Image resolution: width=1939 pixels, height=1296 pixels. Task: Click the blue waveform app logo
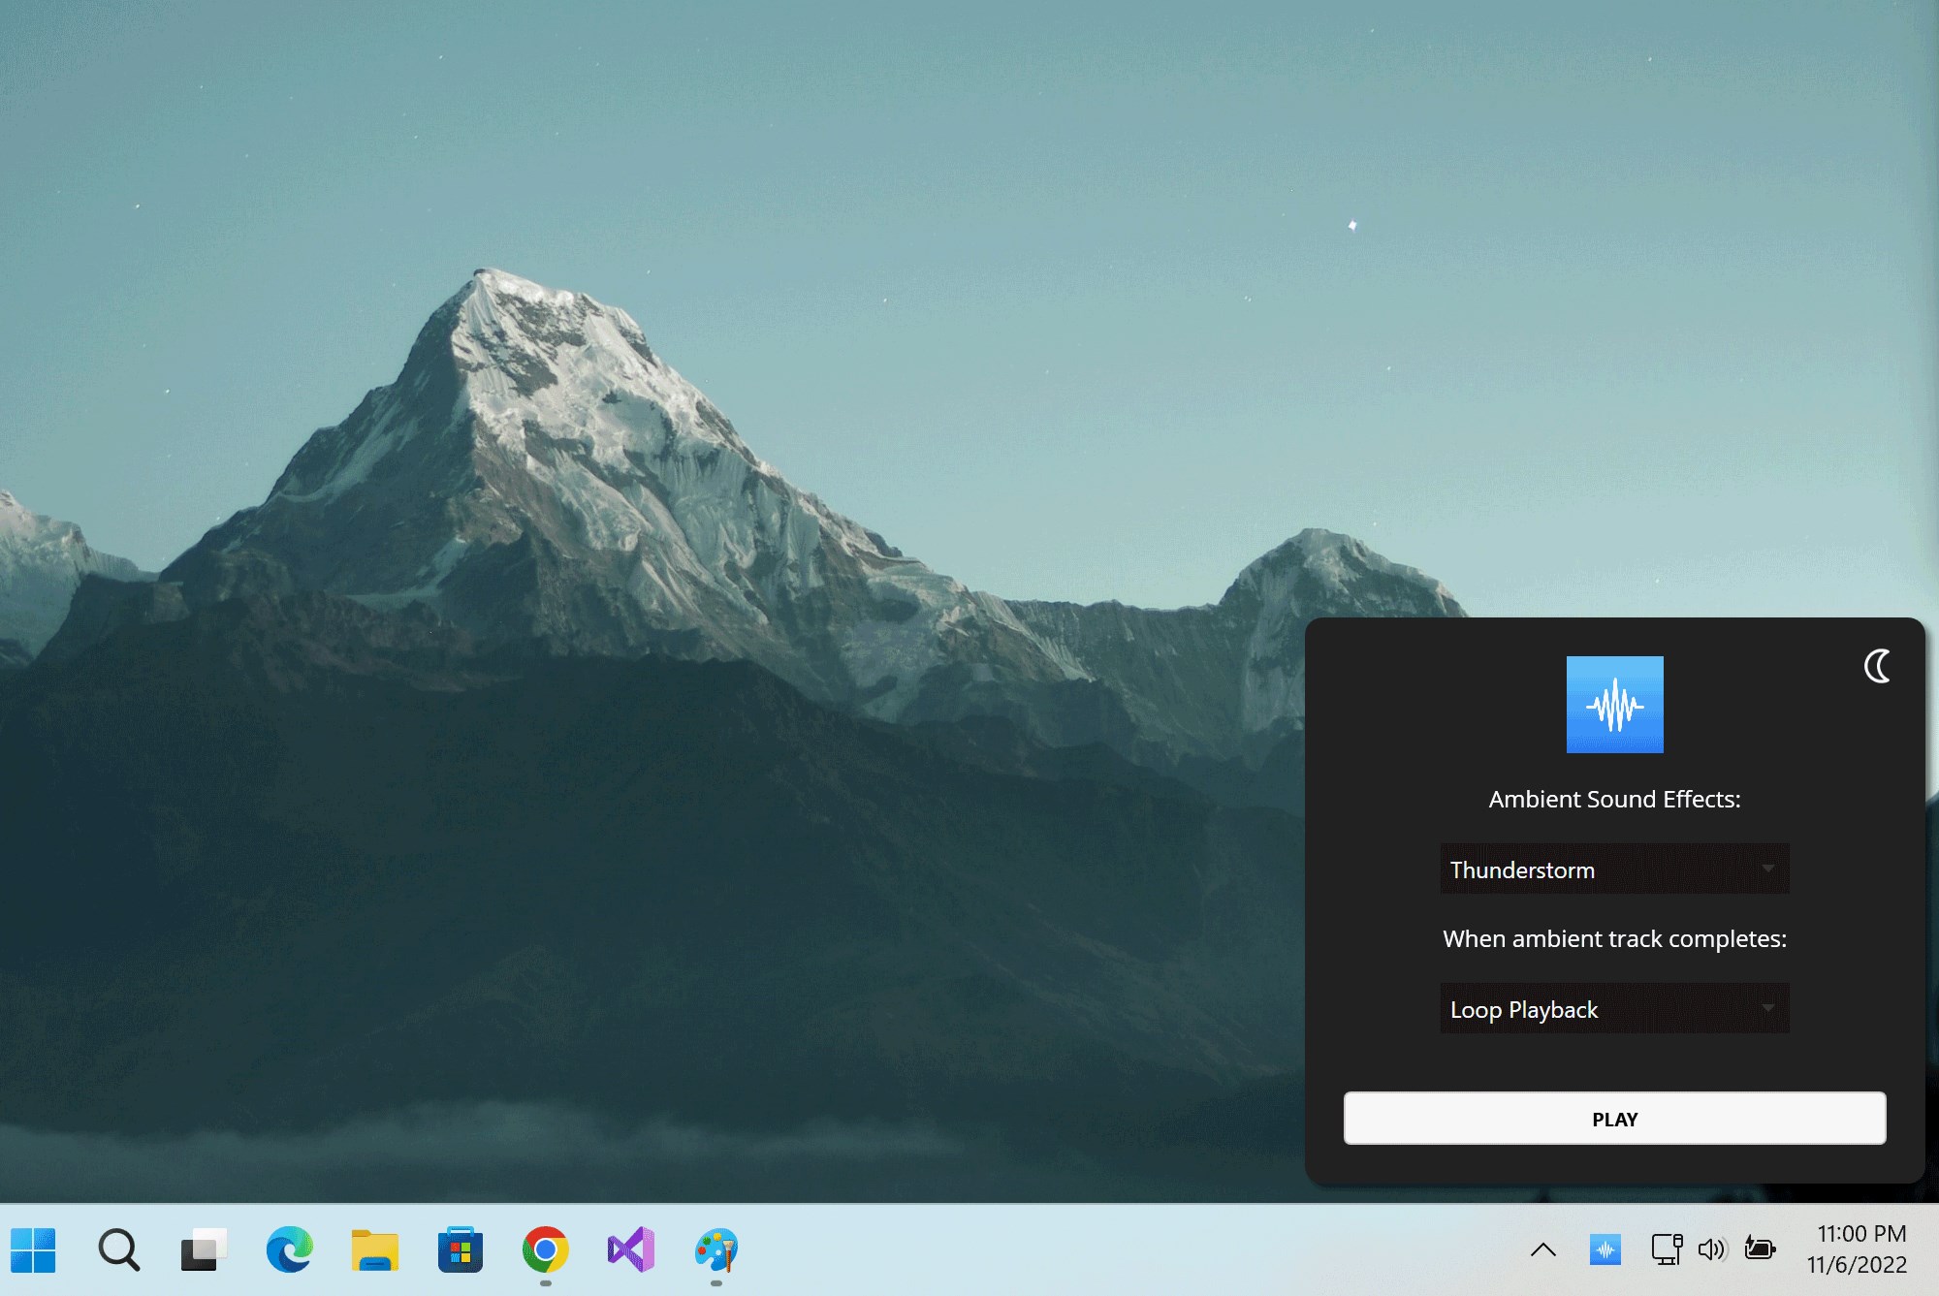coord(1614,705)
